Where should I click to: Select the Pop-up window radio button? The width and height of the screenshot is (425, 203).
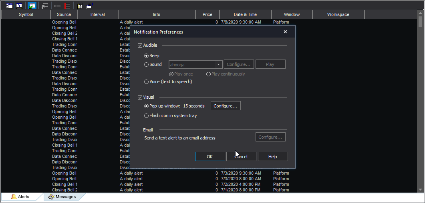point(146,106)
